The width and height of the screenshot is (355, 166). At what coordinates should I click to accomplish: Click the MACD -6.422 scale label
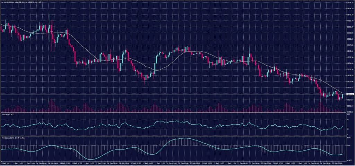click(349, 160)
